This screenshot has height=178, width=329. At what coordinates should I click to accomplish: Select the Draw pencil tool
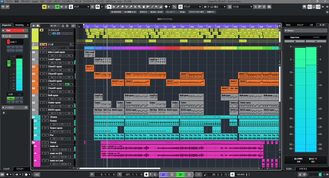click(x=118, y=7)
